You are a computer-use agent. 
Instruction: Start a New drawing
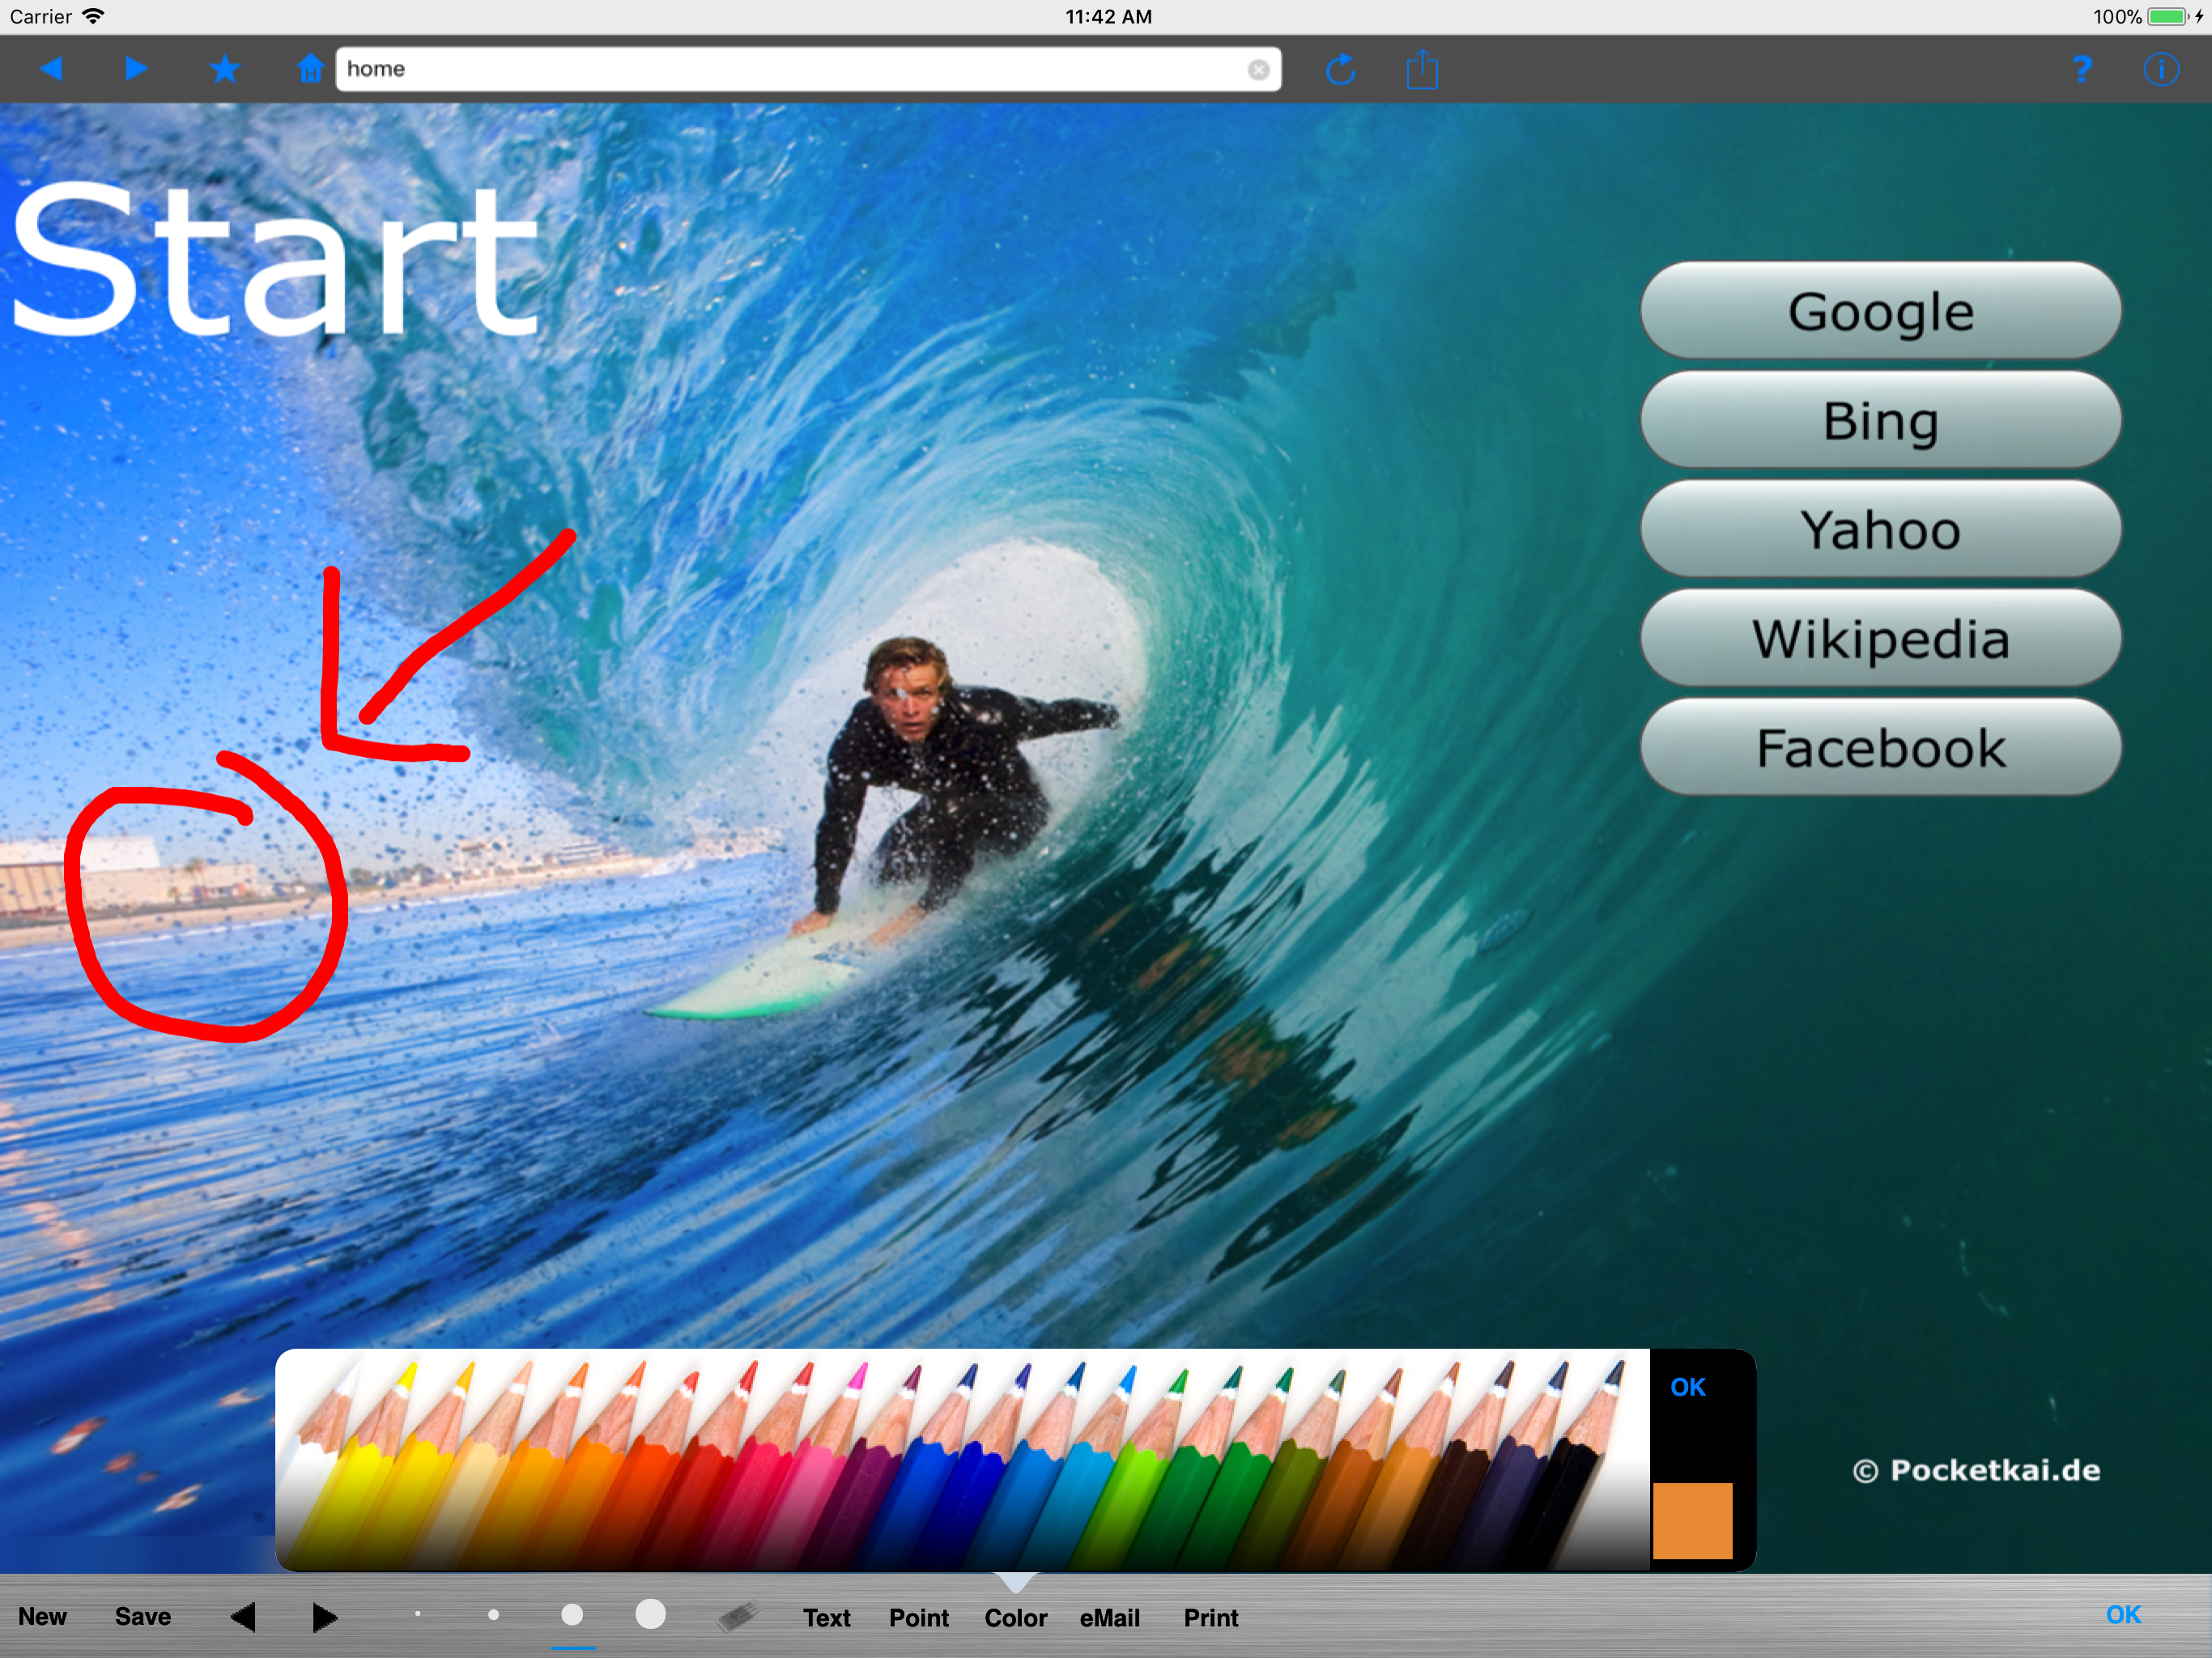(42, 1617)
